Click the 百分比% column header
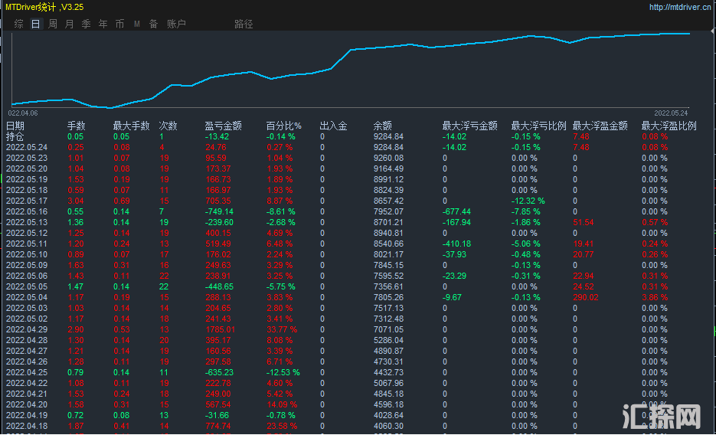716x435 pixels. [x=283, y=126]
